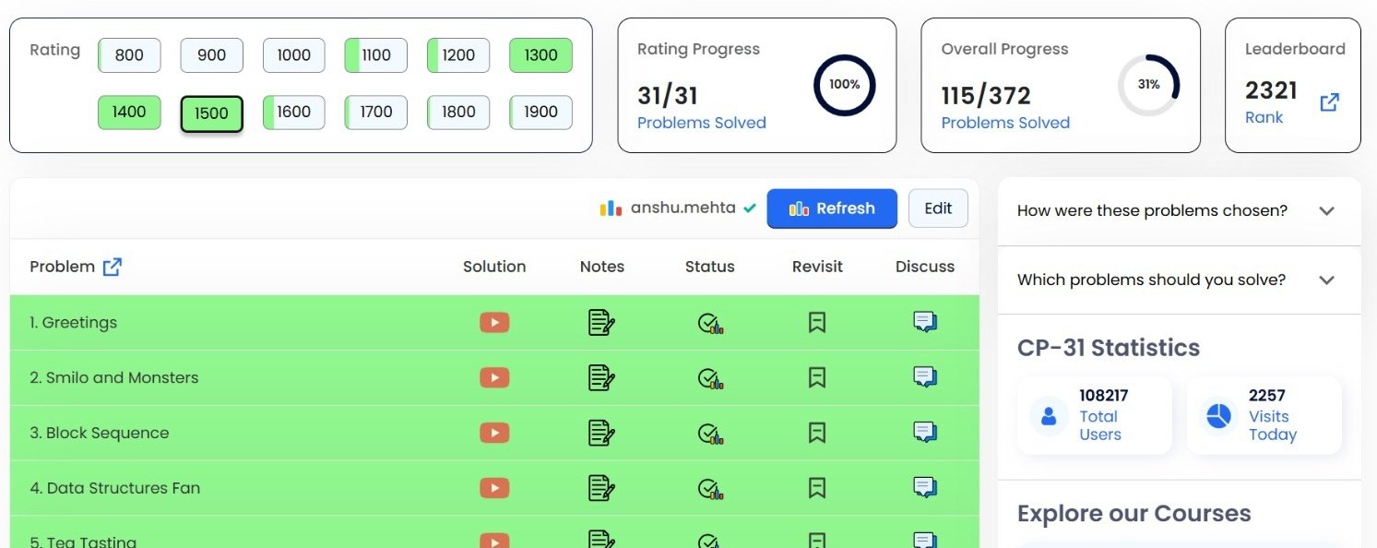
Task: Play Smilo and Monsters solution video
Action: point(494,377)
